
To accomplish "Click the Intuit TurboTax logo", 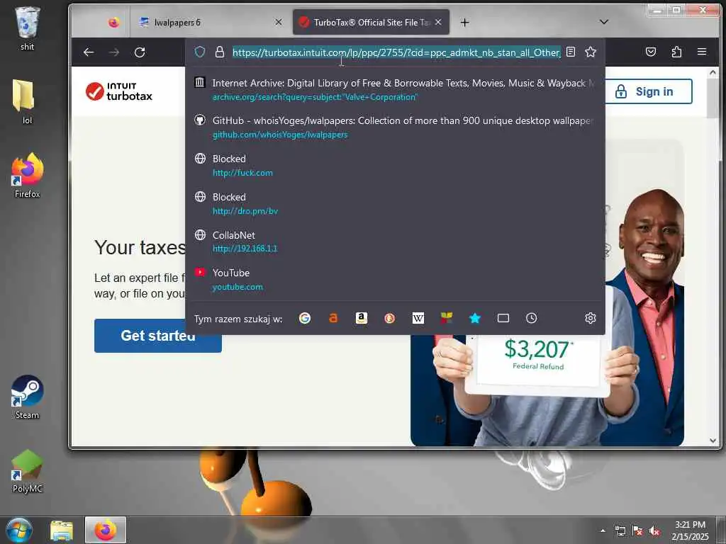I will [119, 91].
